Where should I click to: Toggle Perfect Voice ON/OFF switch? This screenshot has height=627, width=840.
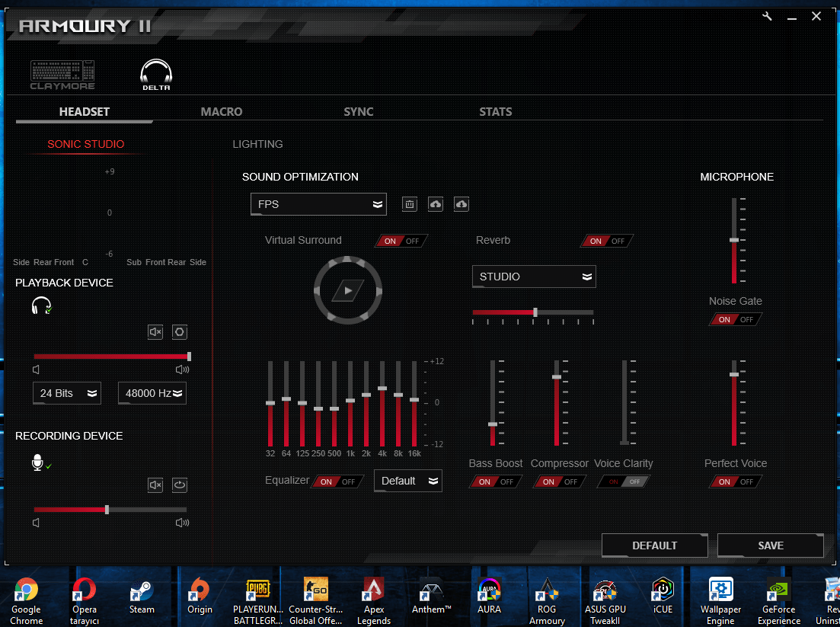pyautogui.click(x=735, y=481)
